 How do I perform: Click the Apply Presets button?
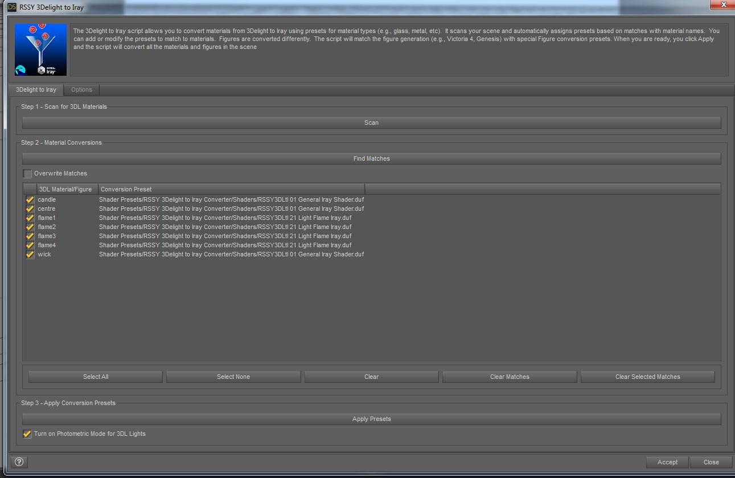tap(371, 419)
